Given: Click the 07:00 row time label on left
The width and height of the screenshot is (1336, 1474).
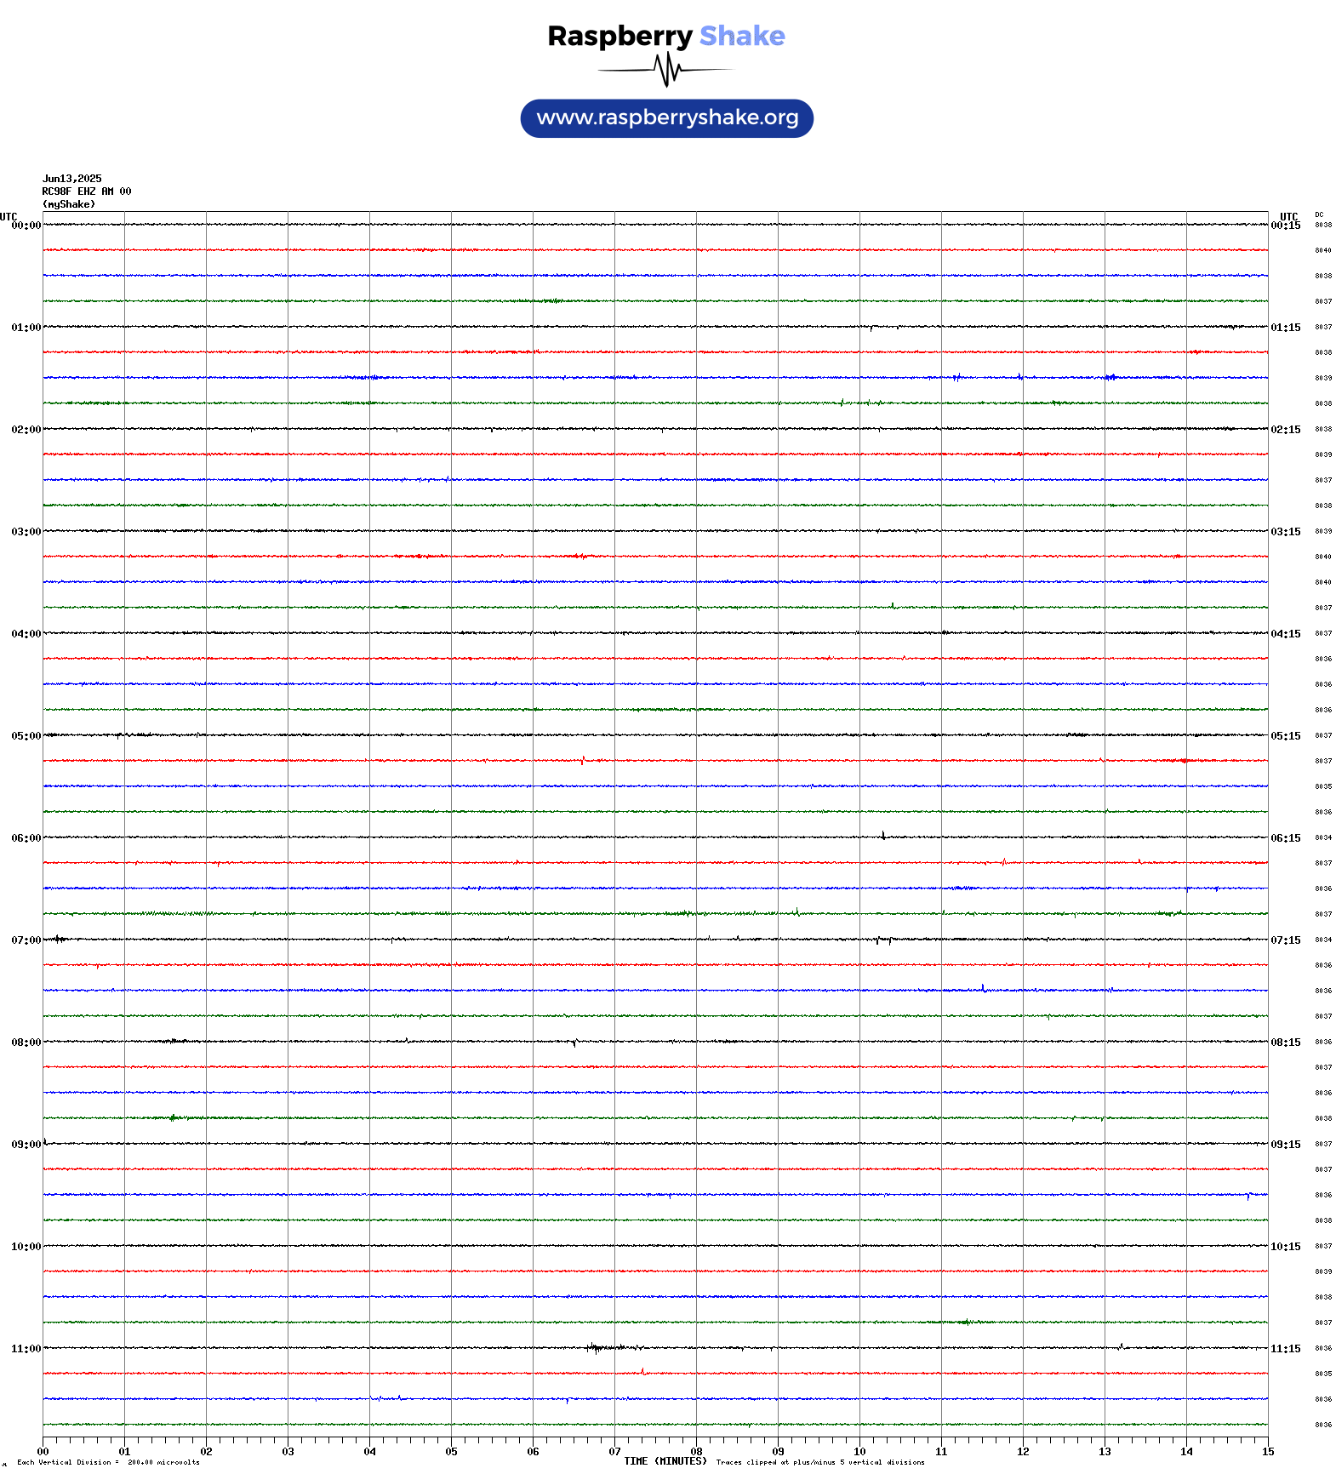Looking at the screenshot, I should pos(26,940).
